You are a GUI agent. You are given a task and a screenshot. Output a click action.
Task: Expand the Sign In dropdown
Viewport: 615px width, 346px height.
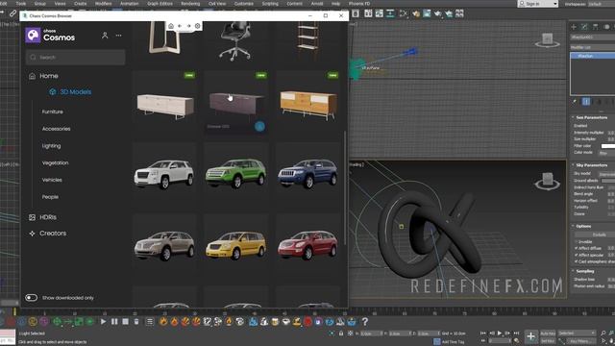pyautogui.click(x=555, y=4)
